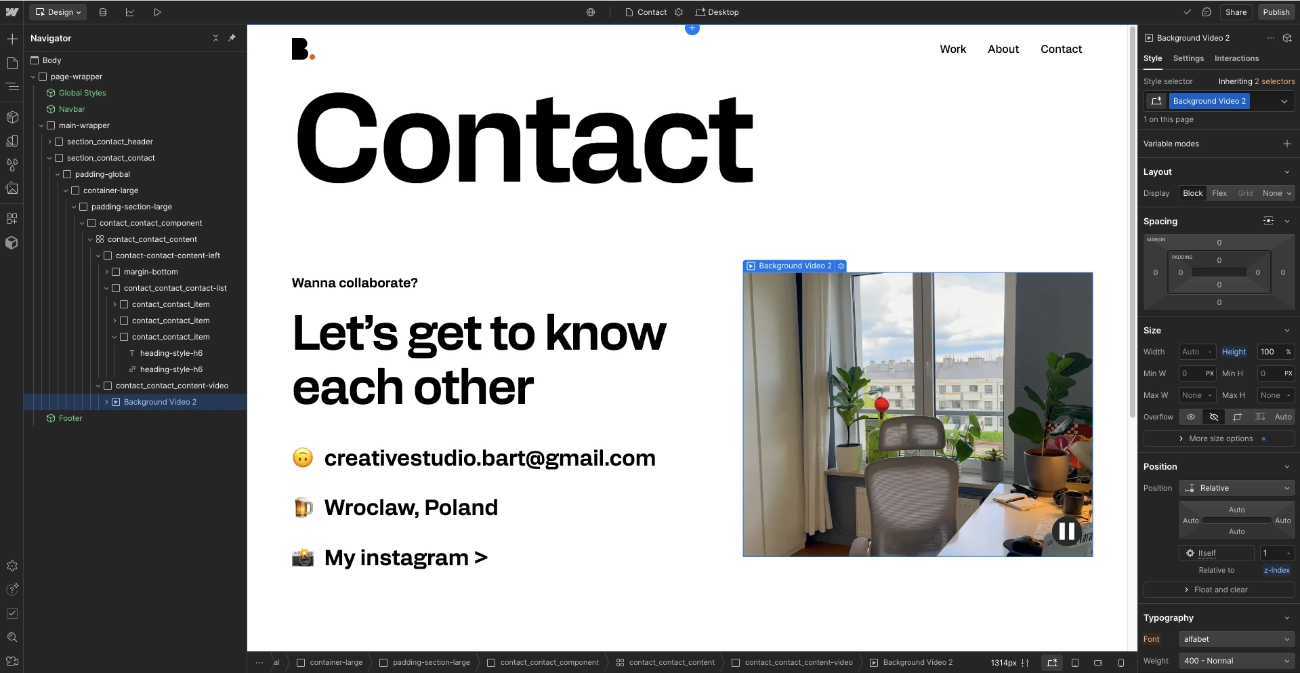
Task: Open the Position Relative dropdown
Action: click(1237, 488)
